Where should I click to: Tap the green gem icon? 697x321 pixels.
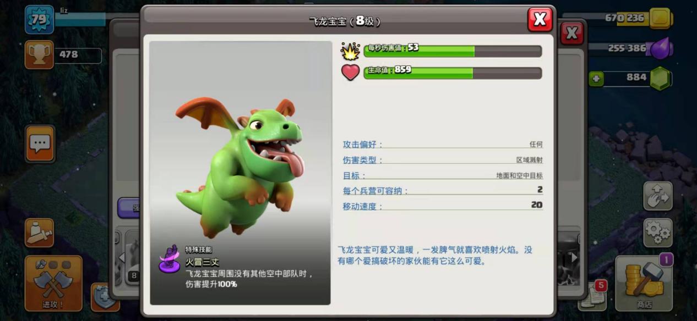pyautogui.click(x=660, y=79)
